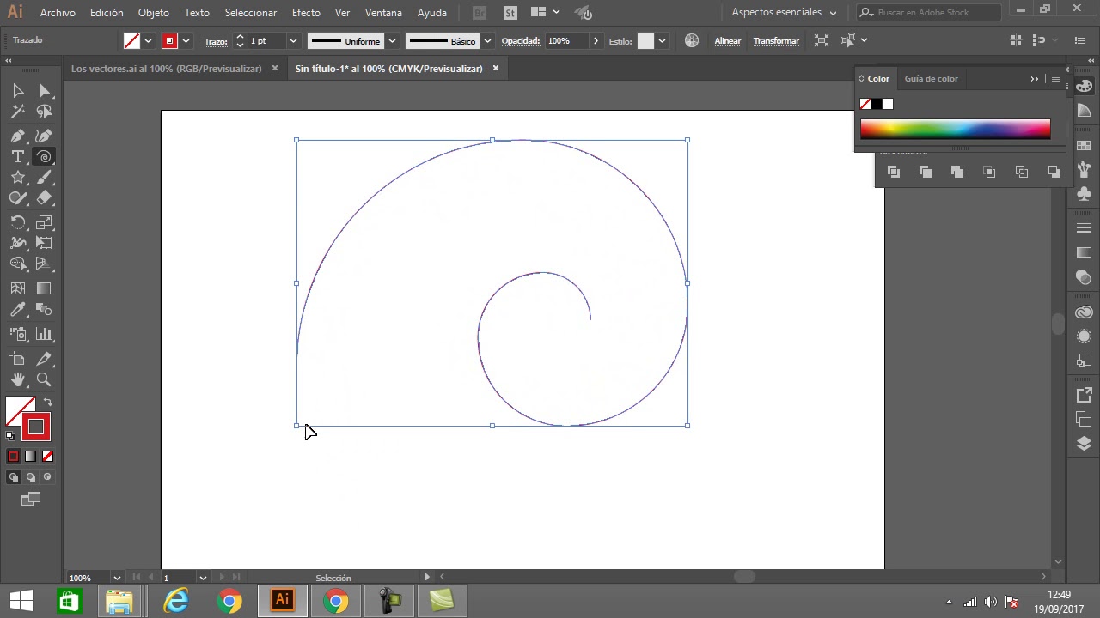Enable Draw Normal mode
The width and height of the screenshot is (1100, 618).
coord(14,477)
